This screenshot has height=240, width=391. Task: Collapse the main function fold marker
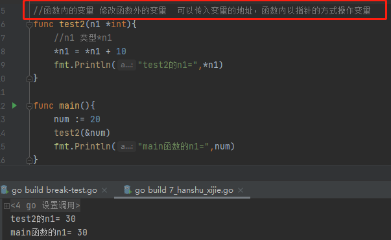[x=29, y=106]
